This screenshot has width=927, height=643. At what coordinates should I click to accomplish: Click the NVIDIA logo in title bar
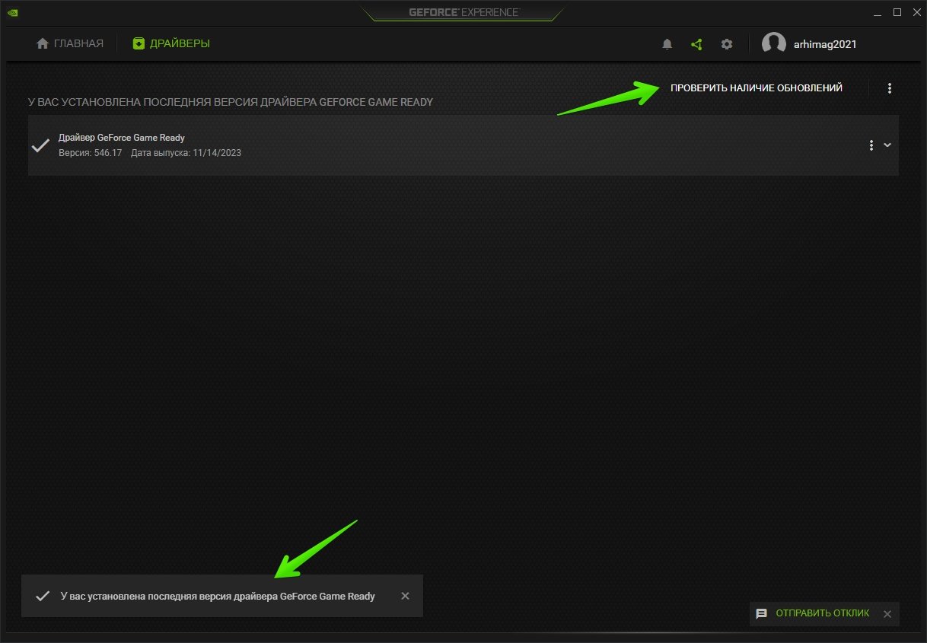tap(12, 12)
